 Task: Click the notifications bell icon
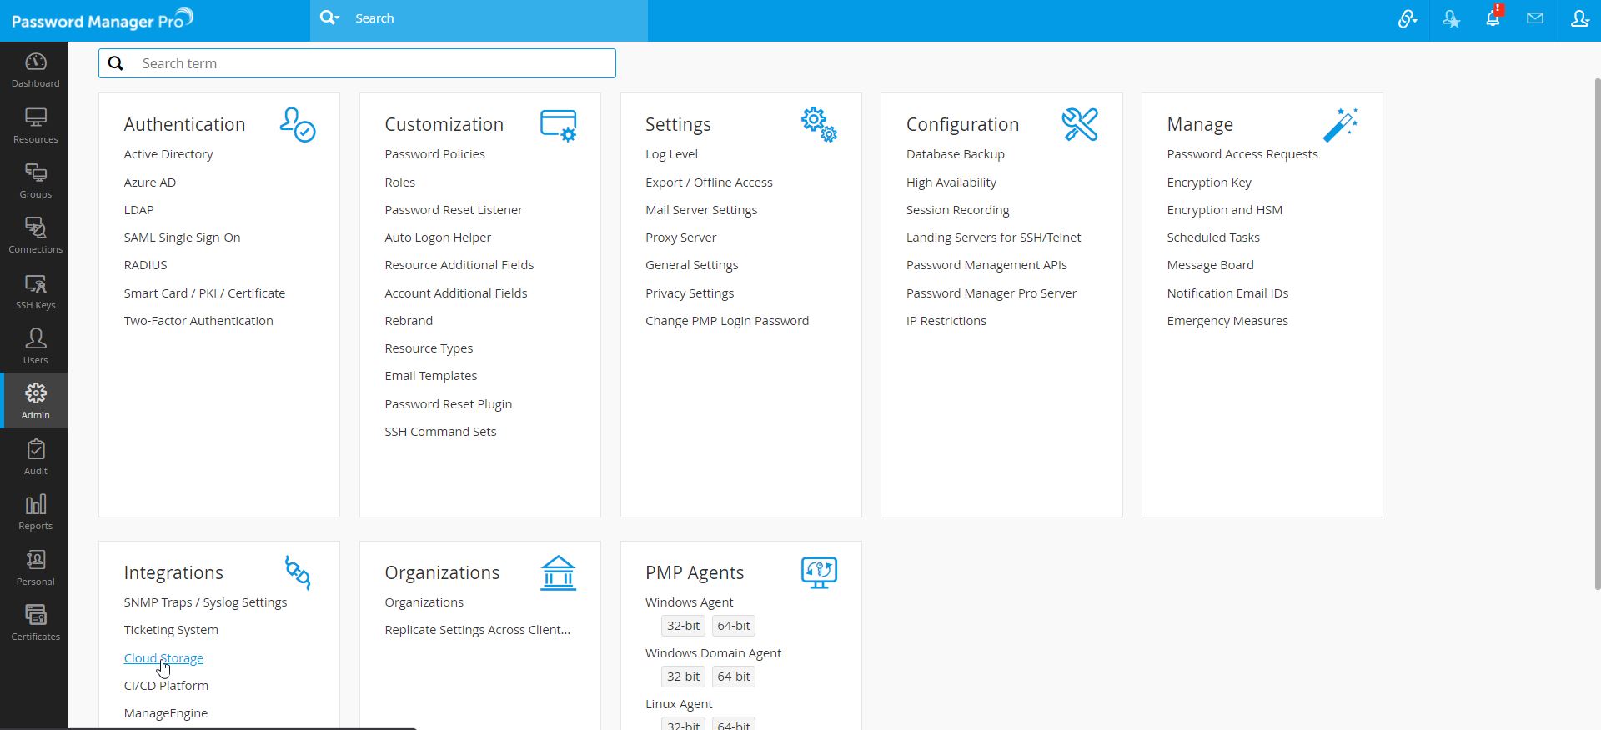pos(1493,19)
